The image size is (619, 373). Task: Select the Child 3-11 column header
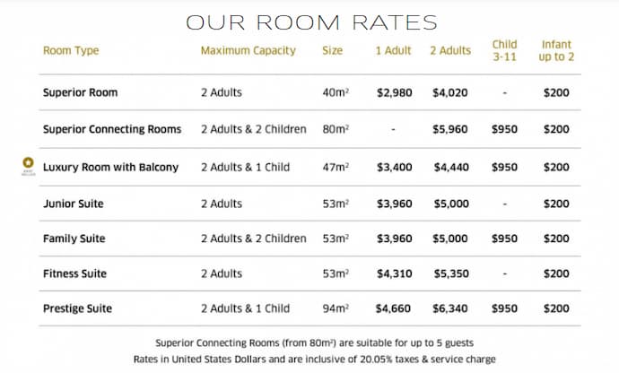click(506, 51)
